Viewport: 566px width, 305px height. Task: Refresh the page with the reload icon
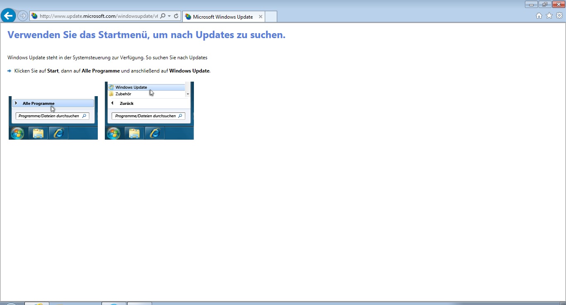coord(176,16)
